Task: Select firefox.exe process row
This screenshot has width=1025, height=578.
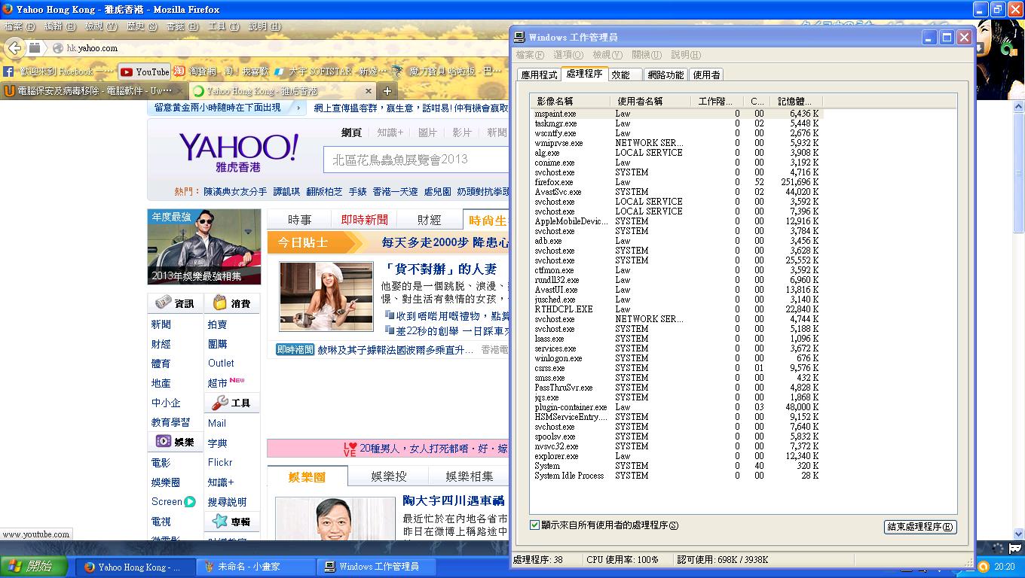Action: [676, 182]
